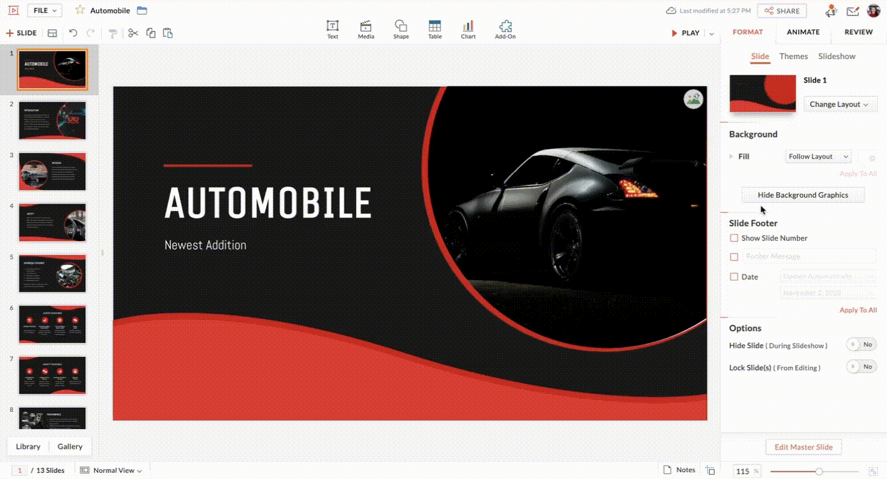Insert a Chart
The width and height of the screenshot is (887, 479).
468,30
